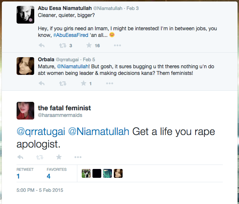
Task: Favorite Orbala's tweet
Action: point(84,83)
